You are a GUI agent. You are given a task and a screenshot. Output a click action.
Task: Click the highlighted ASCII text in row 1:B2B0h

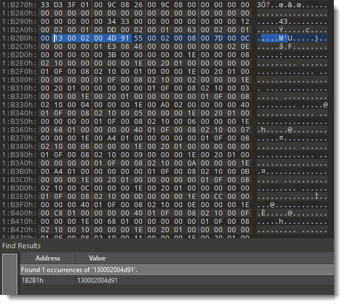pyautogui.click(x=292, y=38)
